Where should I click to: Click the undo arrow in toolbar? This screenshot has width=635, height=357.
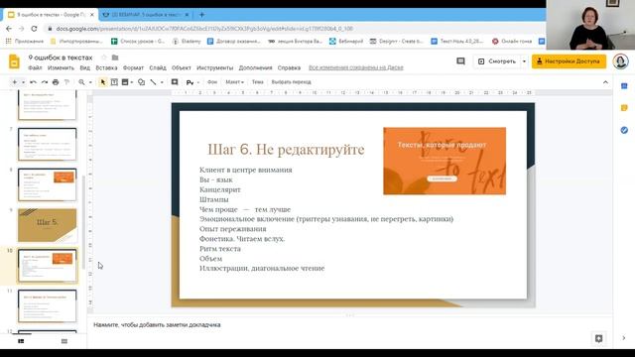coord(33,82)
